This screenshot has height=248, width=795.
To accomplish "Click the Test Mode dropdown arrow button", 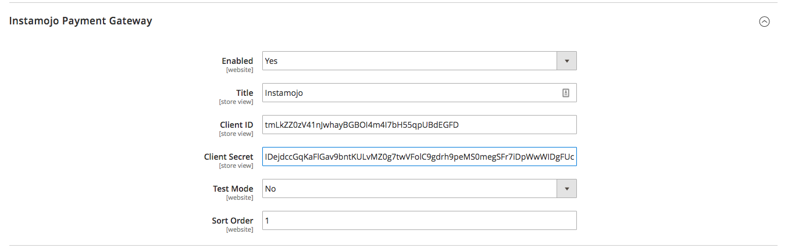I will [566, 189].
